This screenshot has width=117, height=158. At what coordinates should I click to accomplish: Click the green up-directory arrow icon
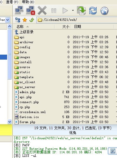[32, 20]
